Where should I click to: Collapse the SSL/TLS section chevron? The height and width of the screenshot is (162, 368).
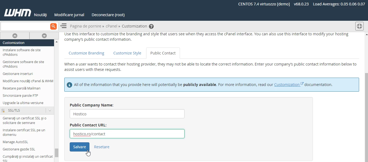(50, 110)
